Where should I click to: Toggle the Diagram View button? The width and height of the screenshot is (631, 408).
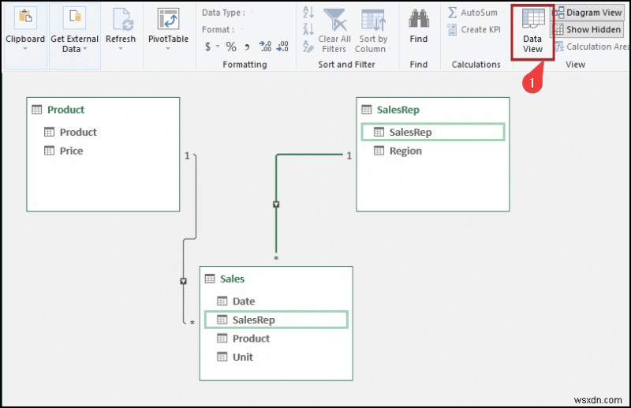[587, 13]
